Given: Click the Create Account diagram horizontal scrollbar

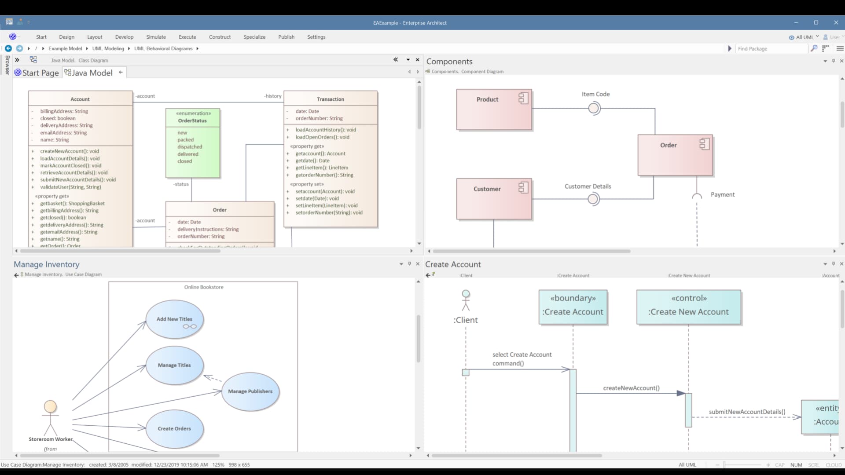Looking at the screenshot, I should (x=517, y=455).
